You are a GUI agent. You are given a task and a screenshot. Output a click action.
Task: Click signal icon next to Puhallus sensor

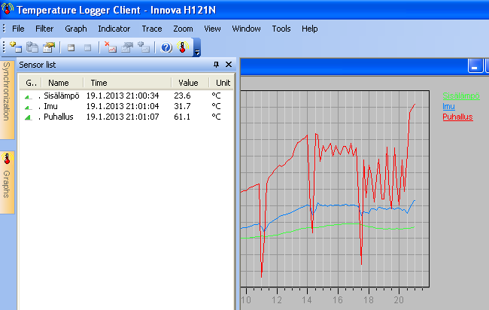pyautogui.click(x=29, y=117)
